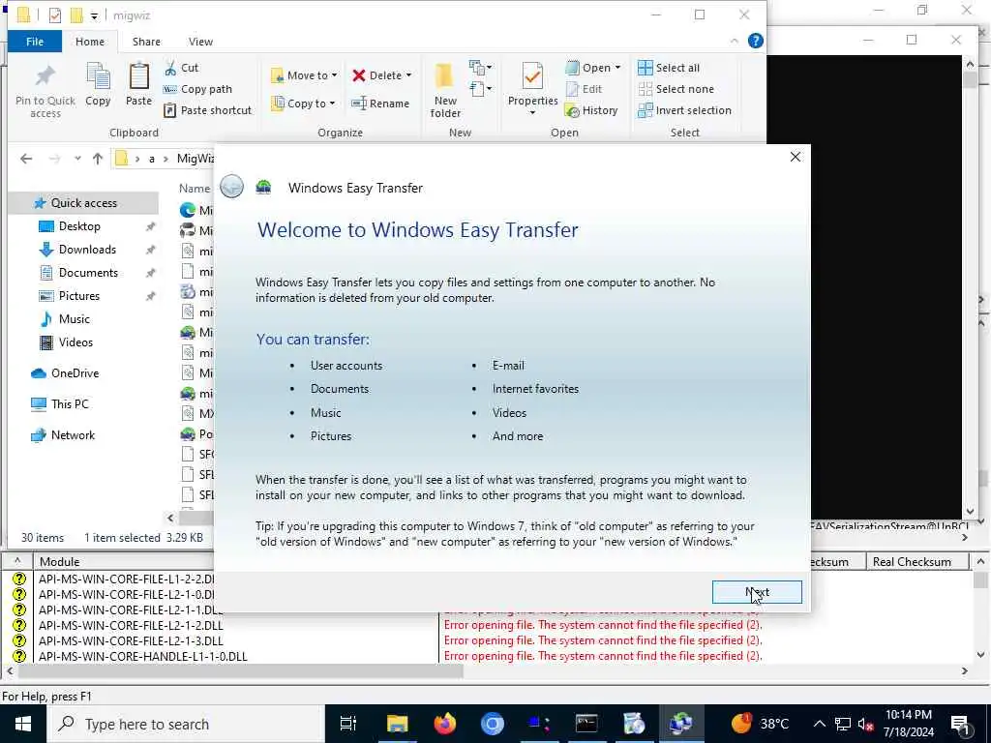
Task: Go up one folder level
Action: pos(98,159)
